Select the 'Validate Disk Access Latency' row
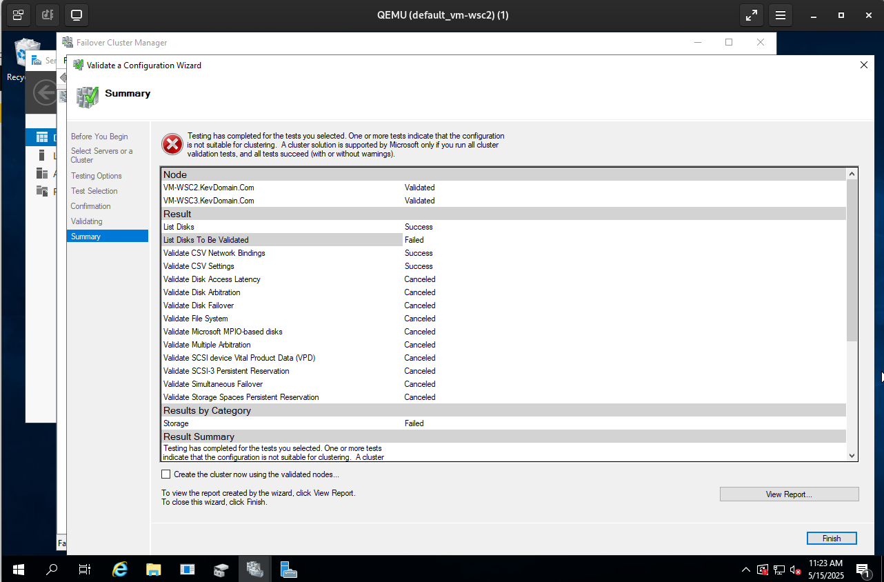 pos(503,279)
